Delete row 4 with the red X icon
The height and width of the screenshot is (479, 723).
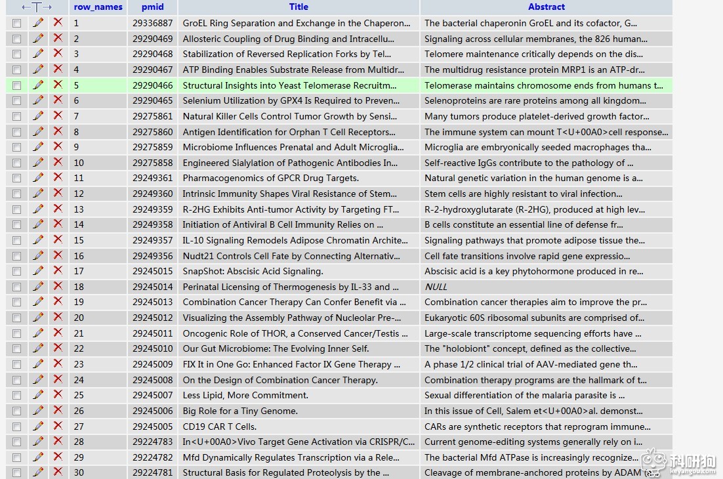point(58,69)
